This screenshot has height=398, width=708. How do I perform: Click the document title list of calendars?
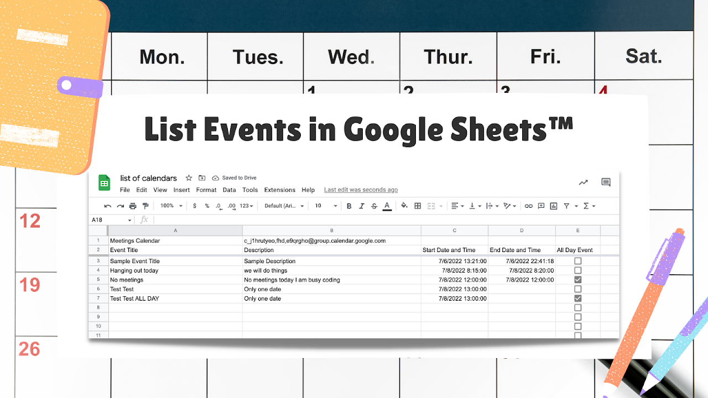click(149, 178)
